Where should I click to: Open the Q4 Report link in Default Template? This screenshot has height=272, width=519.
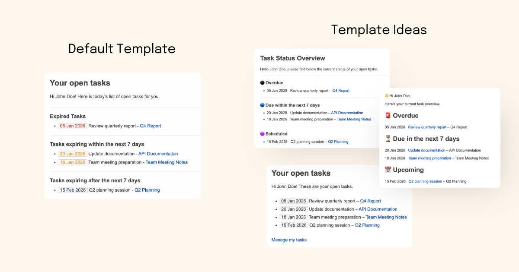pyautogui.click(x=150, y=126)
